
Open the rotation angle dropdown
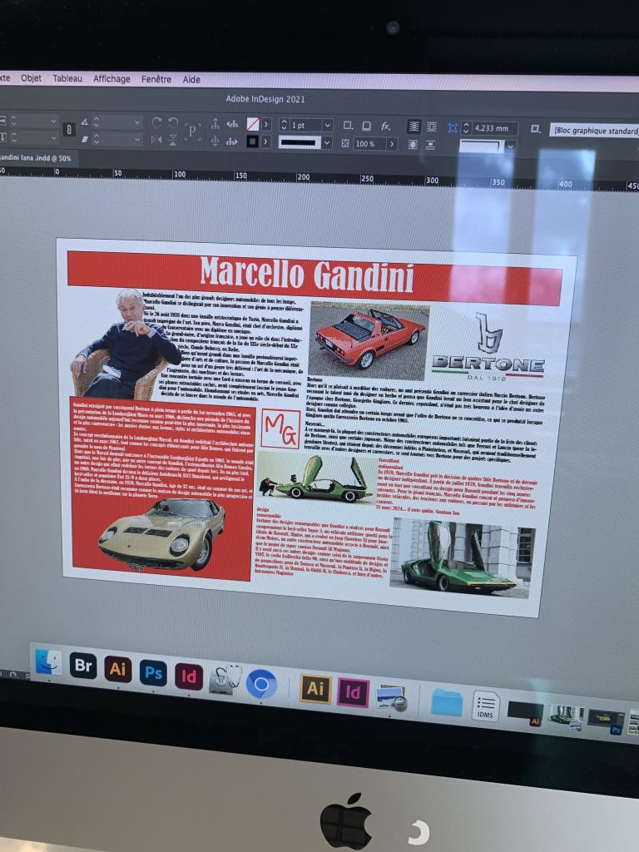pyautogui.click(x=137, y=121)
